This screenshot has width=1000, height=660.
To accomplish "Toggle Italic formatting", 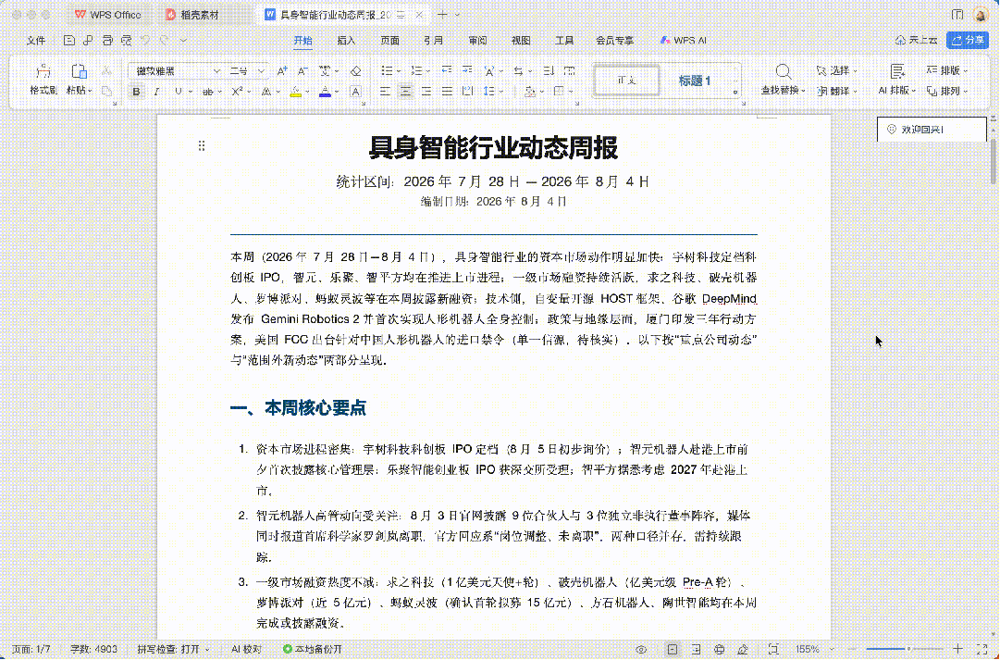I will [x=156, y=92].
